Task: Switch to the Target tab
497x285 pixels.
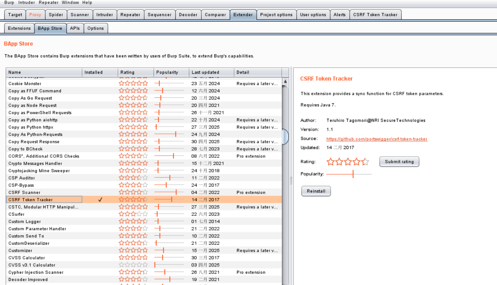Action: 15,15
